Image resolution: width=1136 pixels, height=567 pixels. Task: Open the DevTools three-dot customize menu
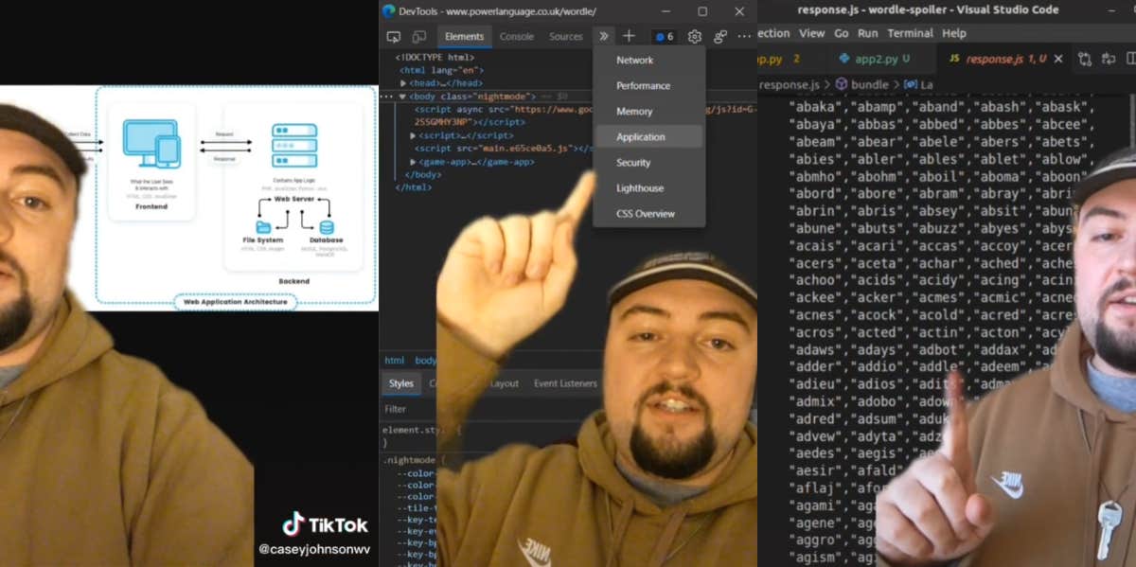[744, 37]
